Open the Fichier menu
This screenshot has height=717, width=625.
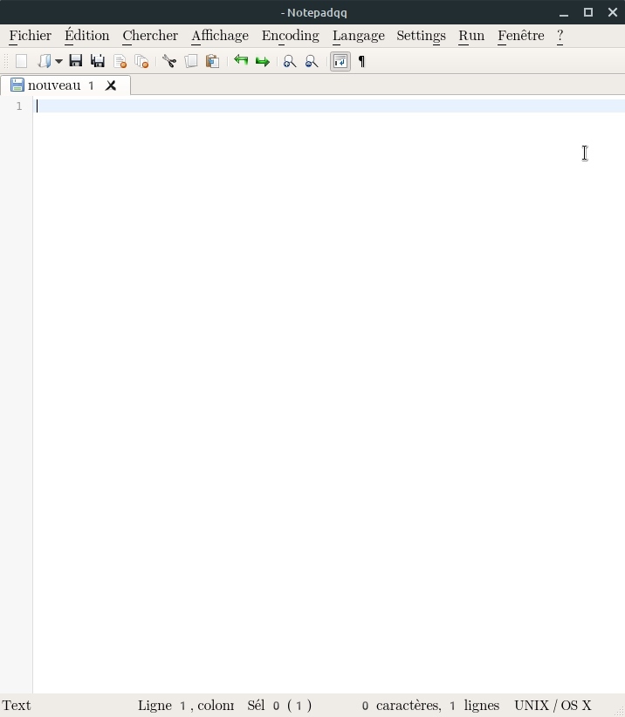tap(31, 36)
